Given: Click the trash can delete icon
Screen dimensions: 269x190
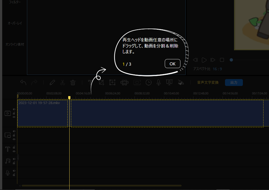Looking at the screenshot, I should click(x=73, y=82).
